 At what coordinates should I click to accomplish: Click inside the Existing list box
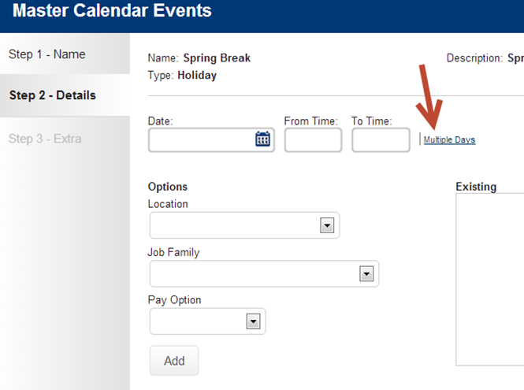pyautogui.click(x=490, y=280)
